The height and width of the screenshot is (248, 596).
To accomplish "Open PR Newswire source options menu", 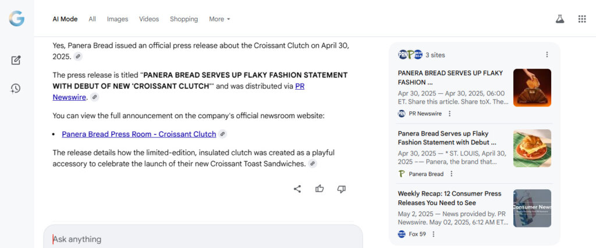I will 449,114.
